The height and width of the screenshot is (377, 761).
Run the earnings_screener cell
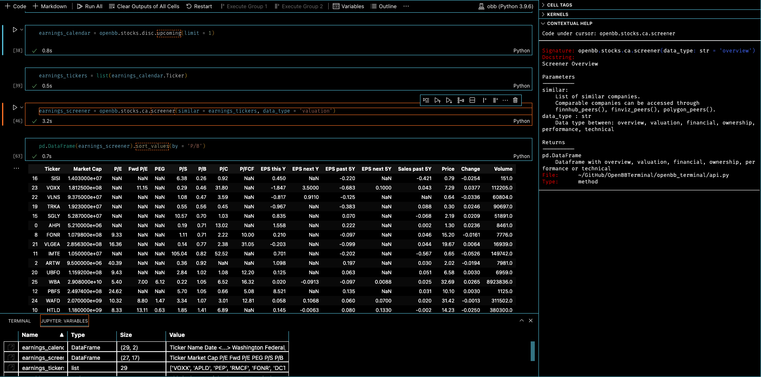(x=15, y=107)
